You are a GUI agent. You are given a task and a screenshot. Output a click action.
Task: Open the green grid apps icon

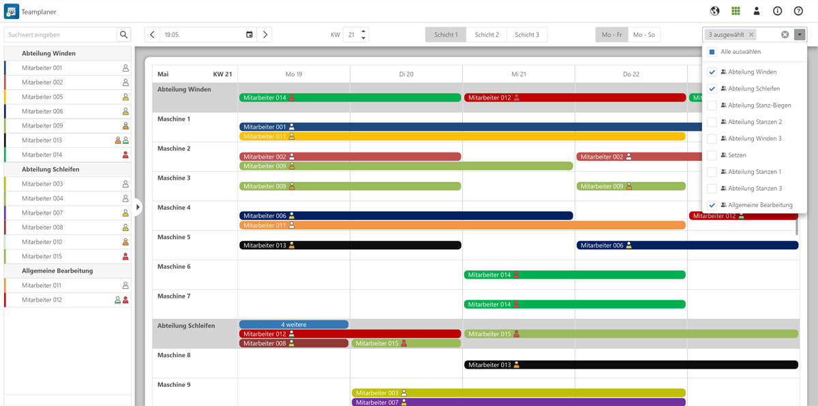coord(736,11)
